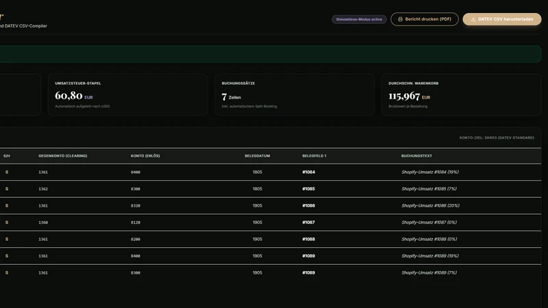Click booking text 'Shopify-Umsatz #1089 (19%)'
The width and height of the screenshot is (548, 308).
(430, 256)
